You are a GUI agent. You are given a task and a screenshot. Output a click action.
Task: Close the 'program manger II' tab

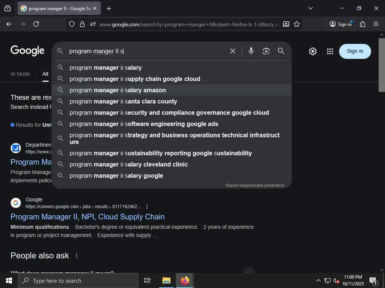[95, 8]
